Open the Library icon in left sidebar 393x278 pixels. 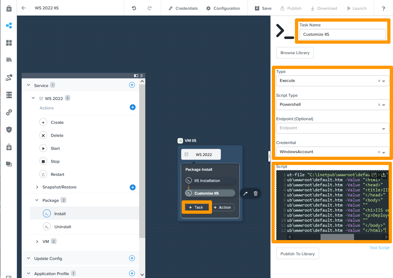[9, 59]
